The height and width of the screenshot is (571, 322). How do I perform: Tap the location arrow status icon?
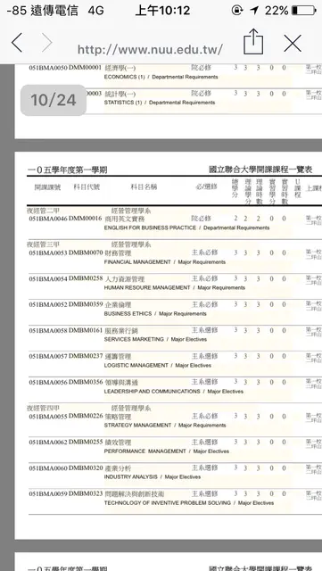tap(254, 10)
